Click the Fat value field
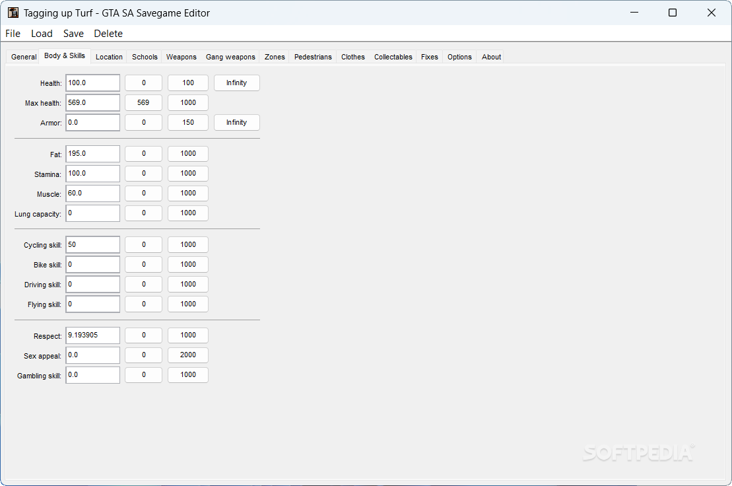This screenshot has height=486, width=732. pyautogui.click(x=93, y=154)
